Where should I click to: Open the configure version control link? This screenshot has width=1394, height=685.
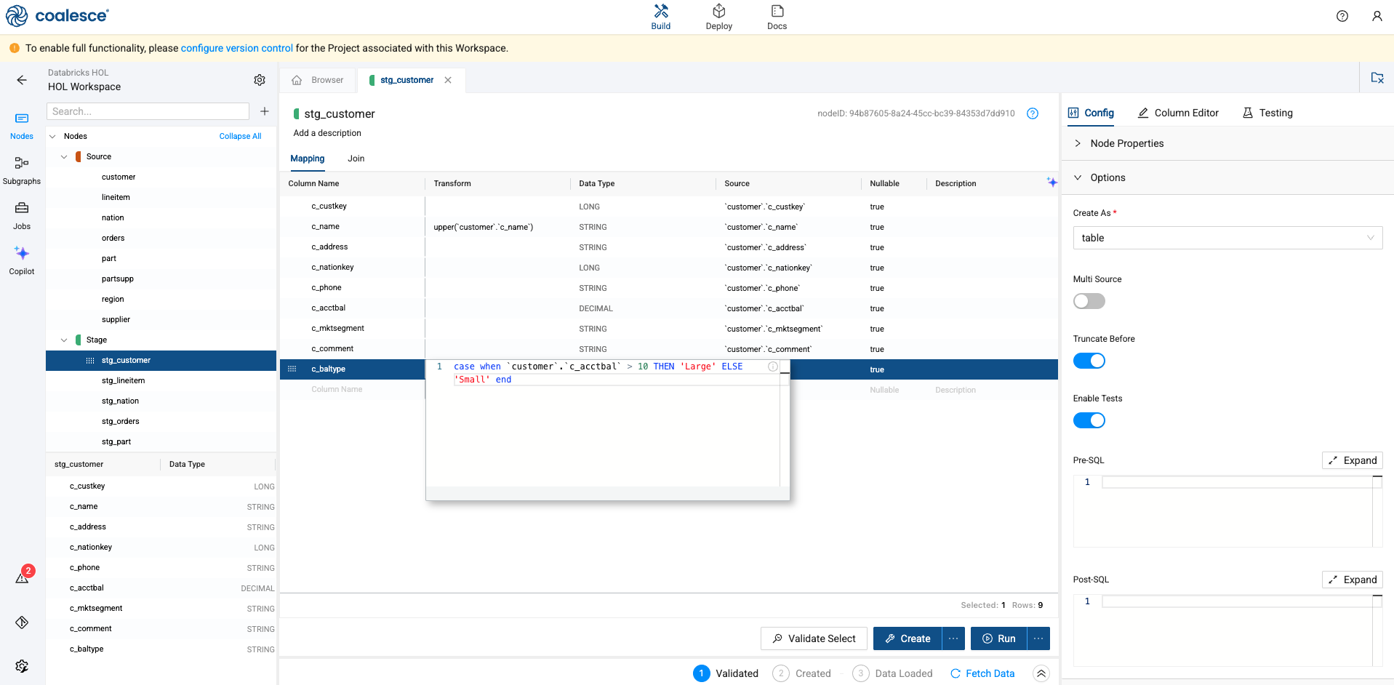pyautogui.click(x=236, y=48)
